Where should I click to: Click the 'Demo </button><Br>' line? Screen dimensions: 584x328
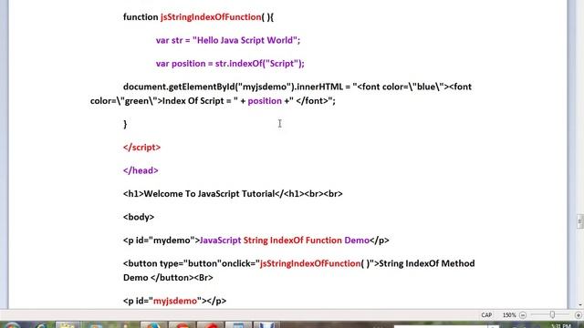[x=168, y=277]
